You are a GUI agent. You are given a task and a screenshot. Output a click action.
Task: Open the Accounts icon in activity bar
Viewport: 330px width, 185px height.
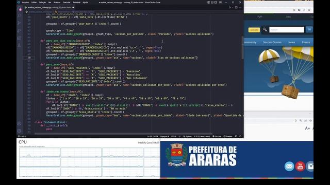click(x=20, y=123)
